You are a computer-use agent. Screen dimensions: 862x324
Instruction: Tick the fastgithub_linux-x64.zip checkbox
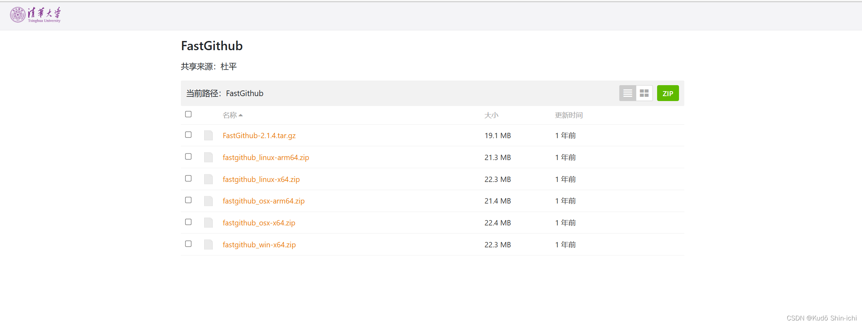tap(188, 178)
